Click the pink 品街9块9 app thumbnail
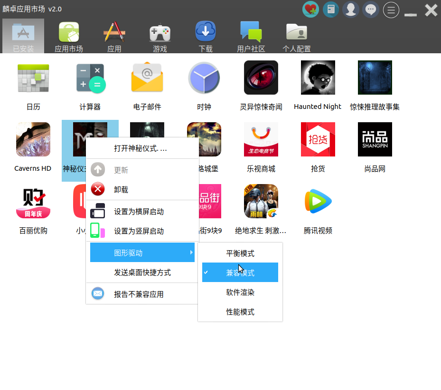 pos(210,201)
